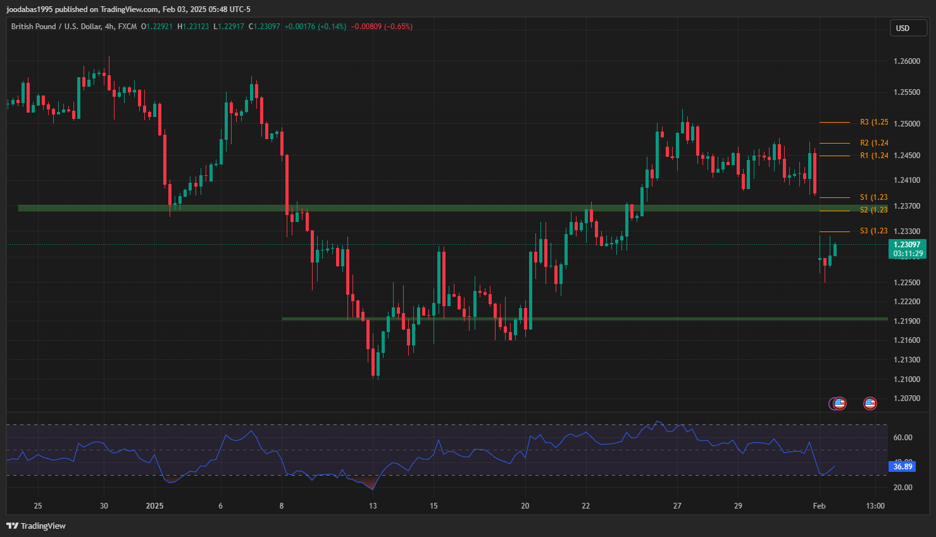Click the 60.00 level on the RSI scale
This screenshot has width=936, height=537.
tap(902, 437)
